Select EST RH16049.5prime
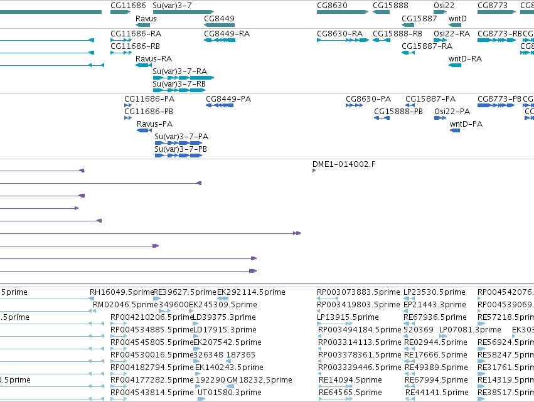 (x=122, y=292)
